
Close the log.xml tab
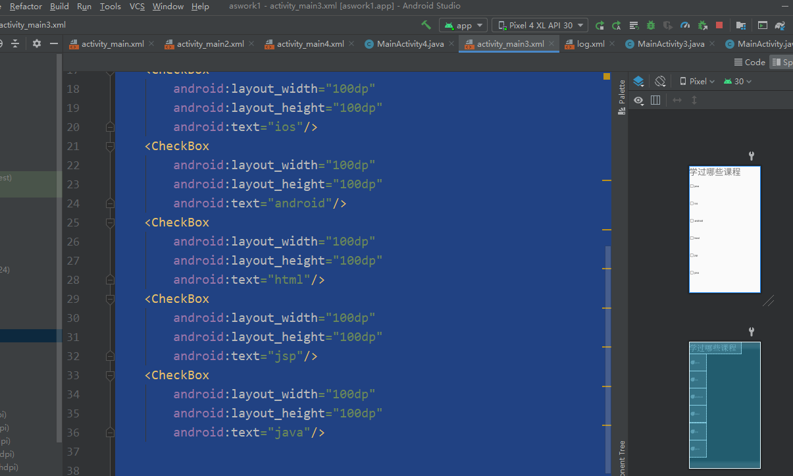coord(612,44)
